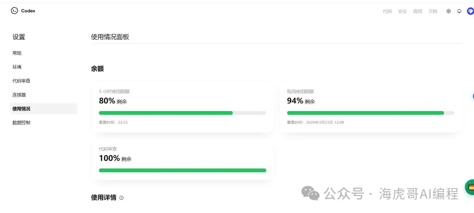The height and width of the screenshot is (213, 474).
Task: Open settings via the gear icon
Action: (x=449, y=11)
